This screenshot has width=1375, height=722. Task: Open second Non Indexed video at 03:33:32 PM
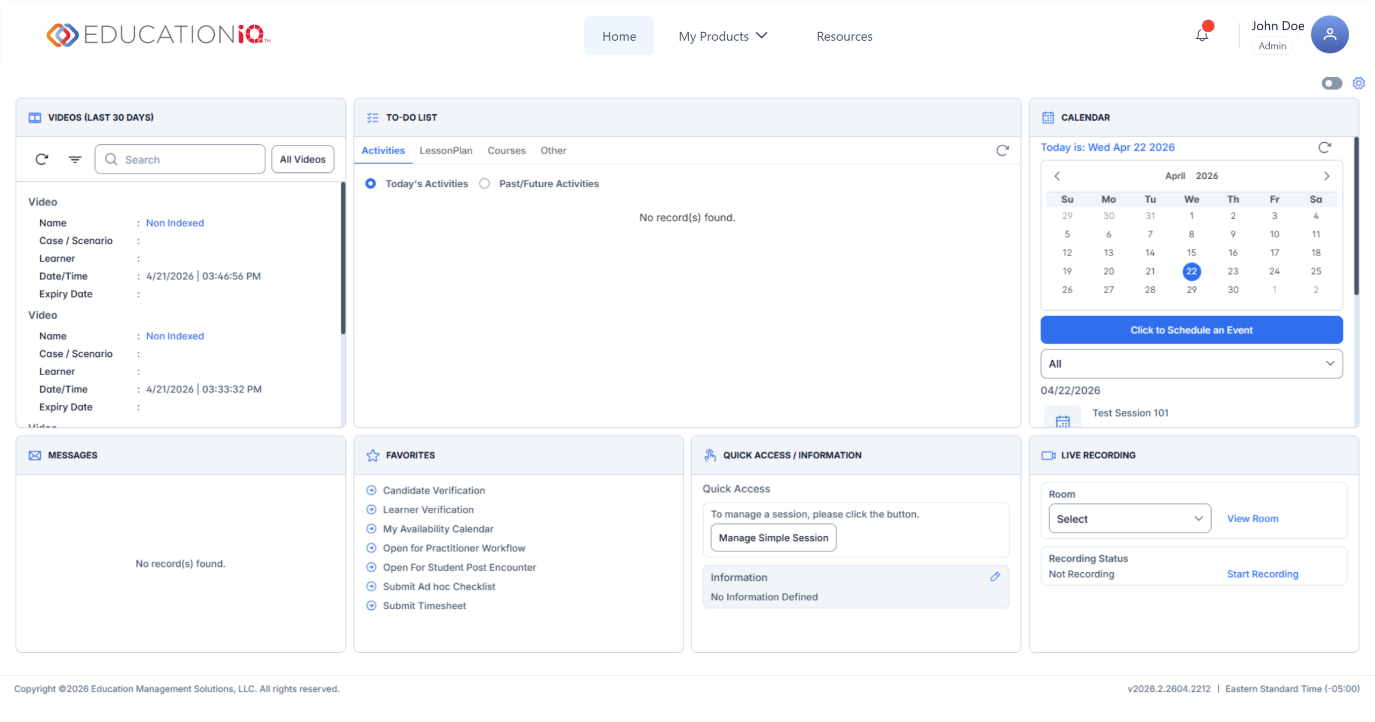click(175, 336)
